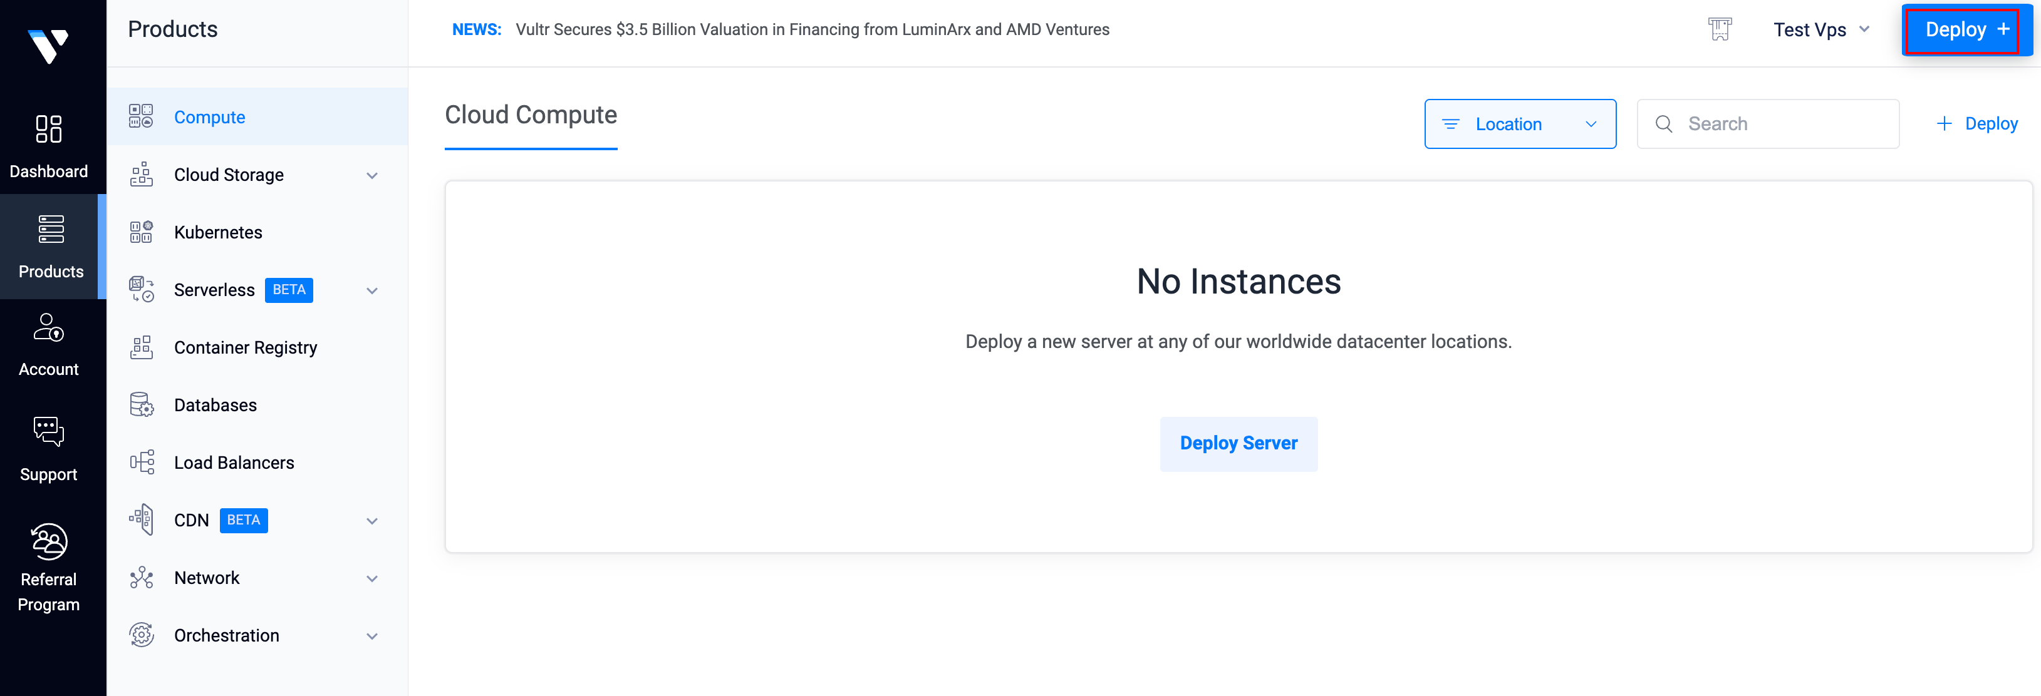Click the search magnifier icon

coord(1664,125)
